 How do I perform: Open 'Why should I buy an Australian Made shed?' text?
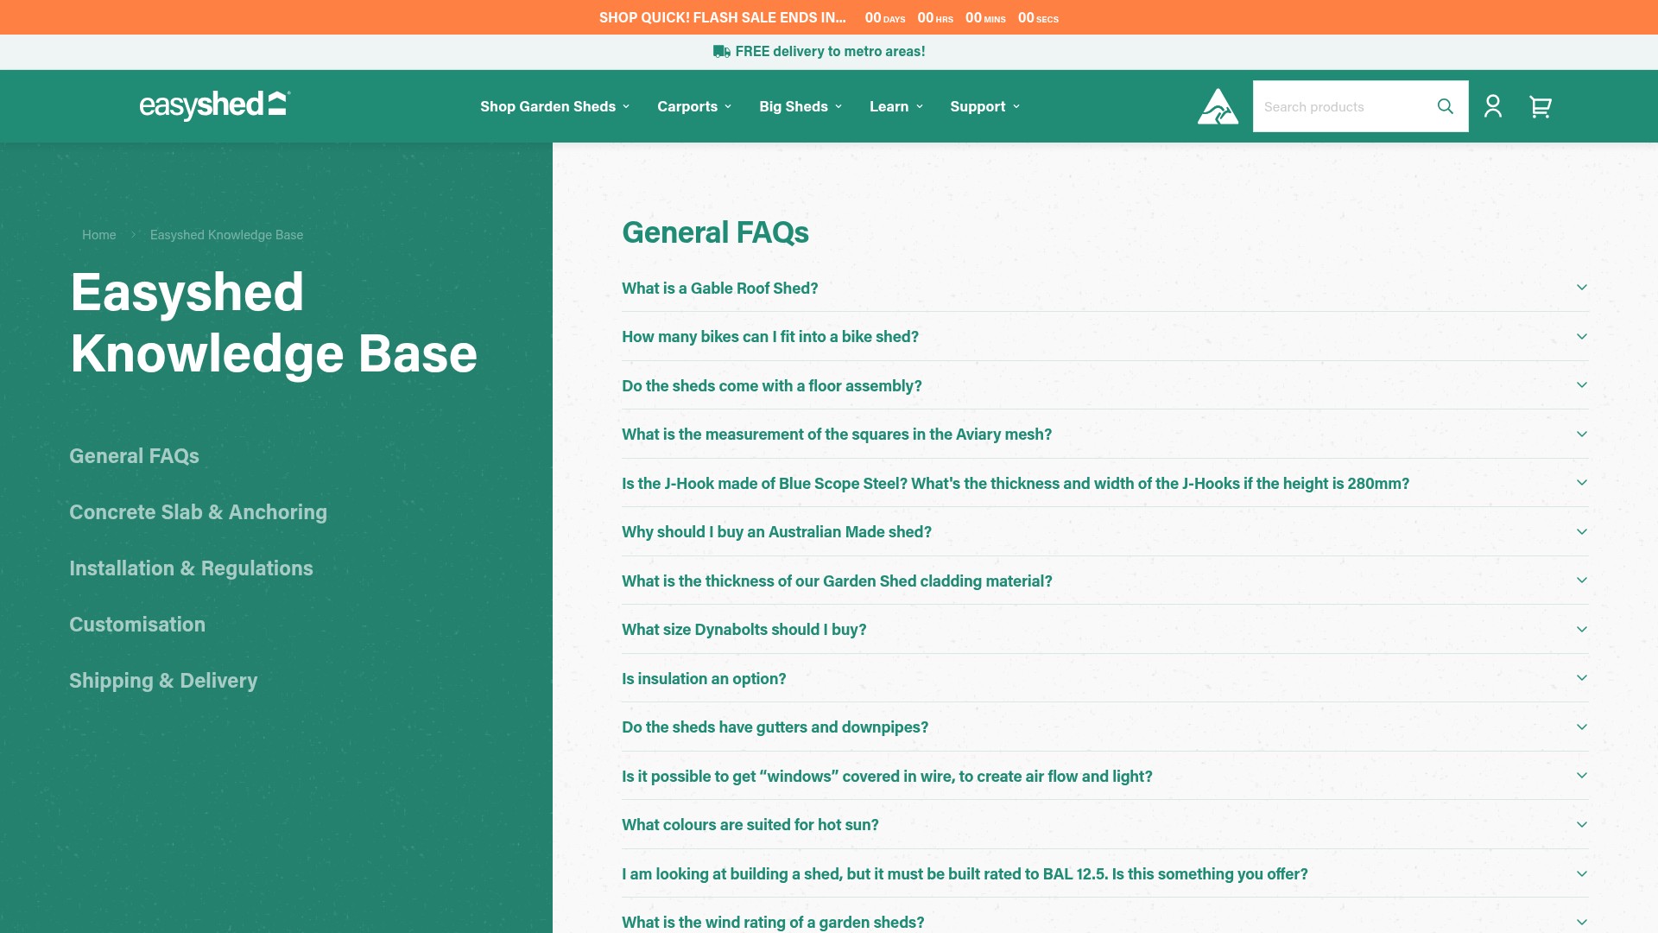click(x=776, y=532)
